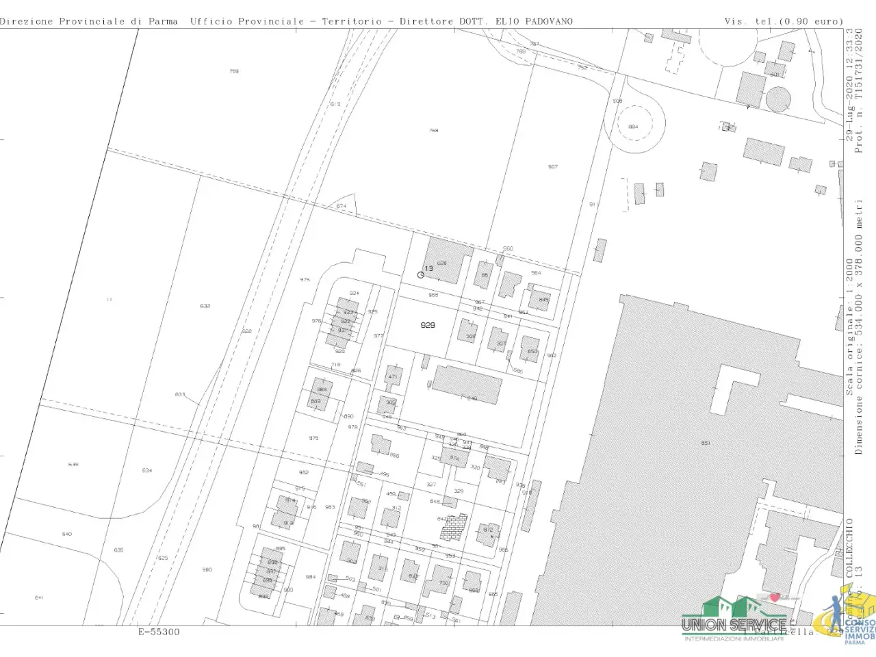Click parcel number 983
Viewport: 876px width, 657px height.
[x=330, y=507]
